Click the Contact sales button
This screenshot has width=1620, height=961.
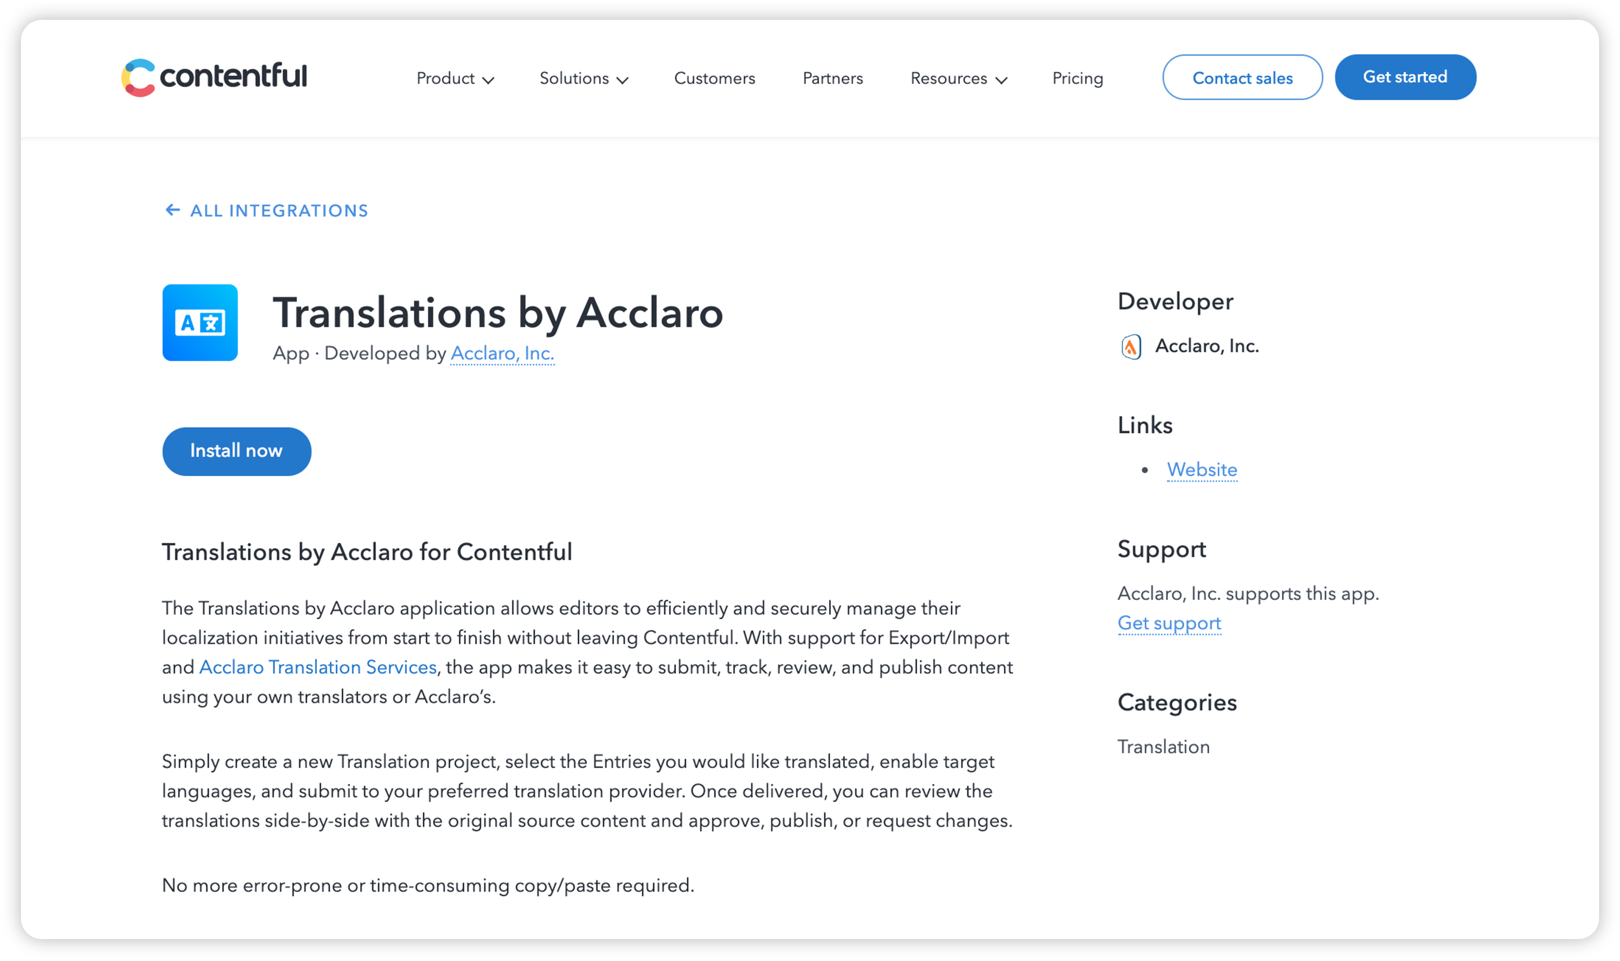coord(1243,77)
